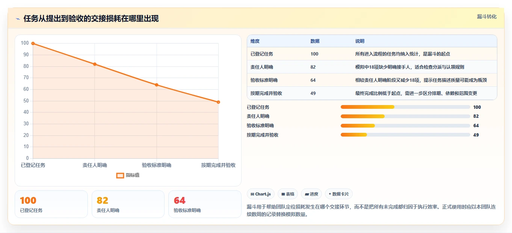Click the description 相较责任人明确阶段又减少18项
Image resolution: width=512 pixels, height=233 pixels.
[421, 80]
